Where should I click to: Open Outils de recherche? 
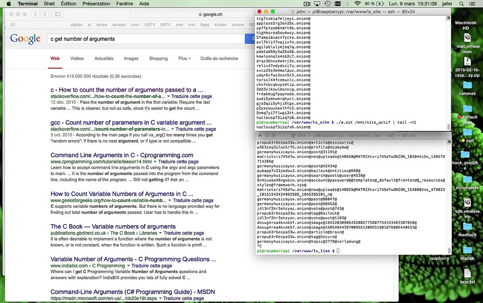[219, 58]
